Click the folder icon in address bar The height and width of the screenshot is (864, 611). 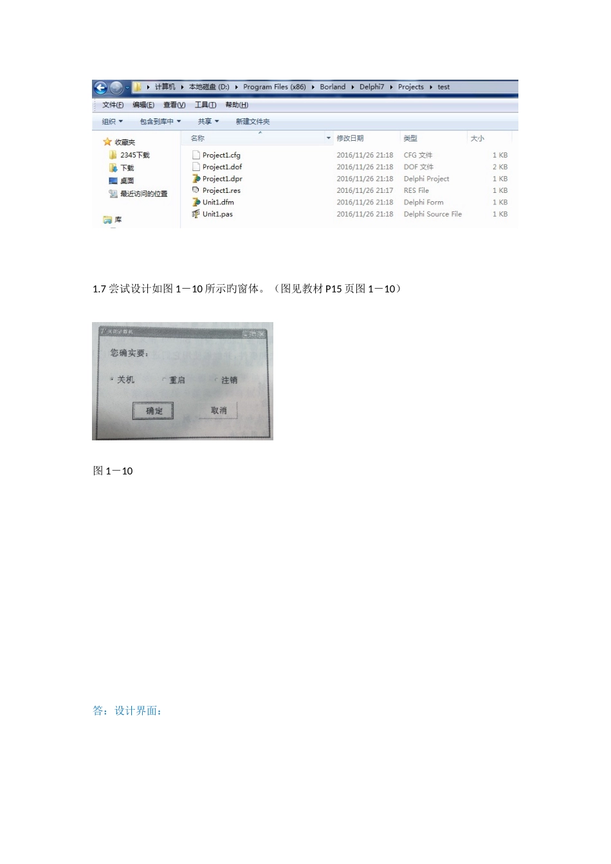137,87
